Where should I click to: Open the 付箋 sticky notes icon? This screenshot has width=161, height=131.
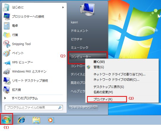[7, 35]
